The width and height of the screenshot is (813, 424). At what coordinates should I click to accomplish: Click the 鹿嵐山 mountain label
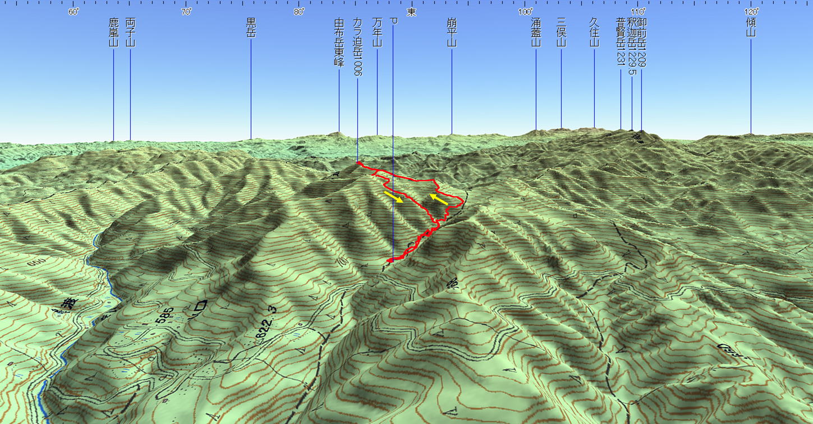click(114, 32)
